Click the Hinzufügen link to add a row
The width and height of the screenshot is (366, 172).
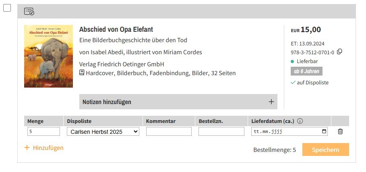(44, 147)
